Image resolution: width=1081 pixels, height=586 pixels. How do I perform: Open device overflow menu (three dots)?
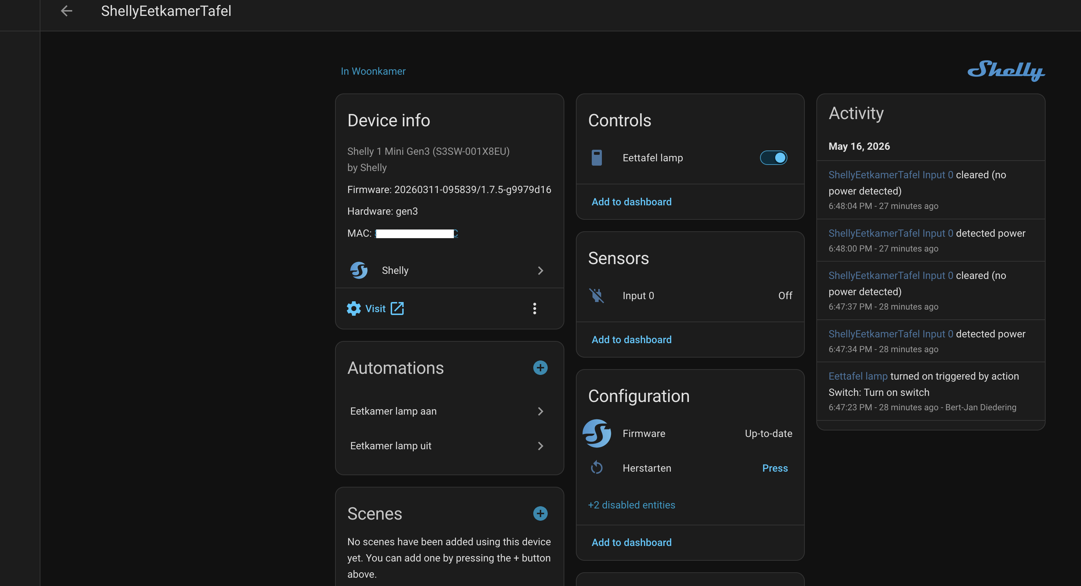coord(534,308)
